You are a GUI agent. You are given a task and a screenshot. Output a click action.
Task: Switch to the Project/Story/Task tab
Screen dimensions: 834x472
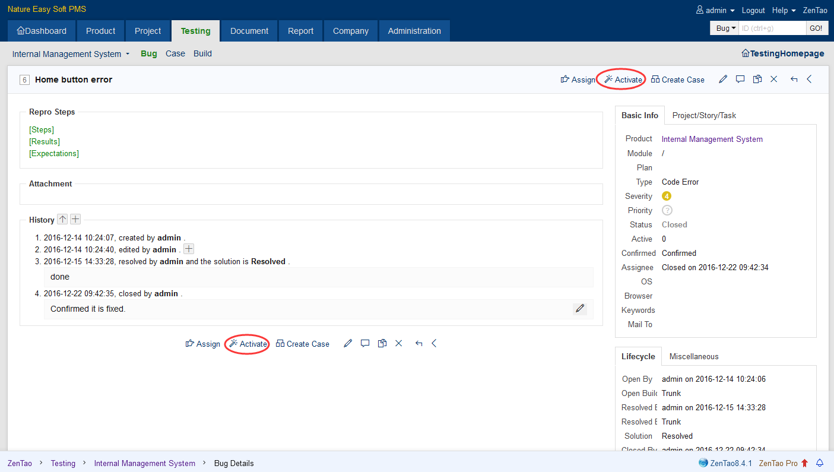[703, 115]
